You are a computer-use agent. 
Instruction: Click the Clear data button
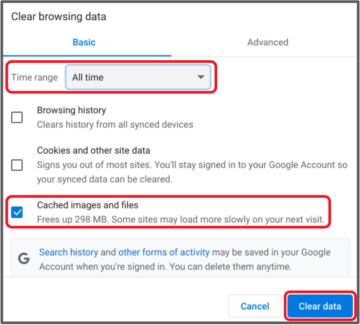(x=320, y=306)
